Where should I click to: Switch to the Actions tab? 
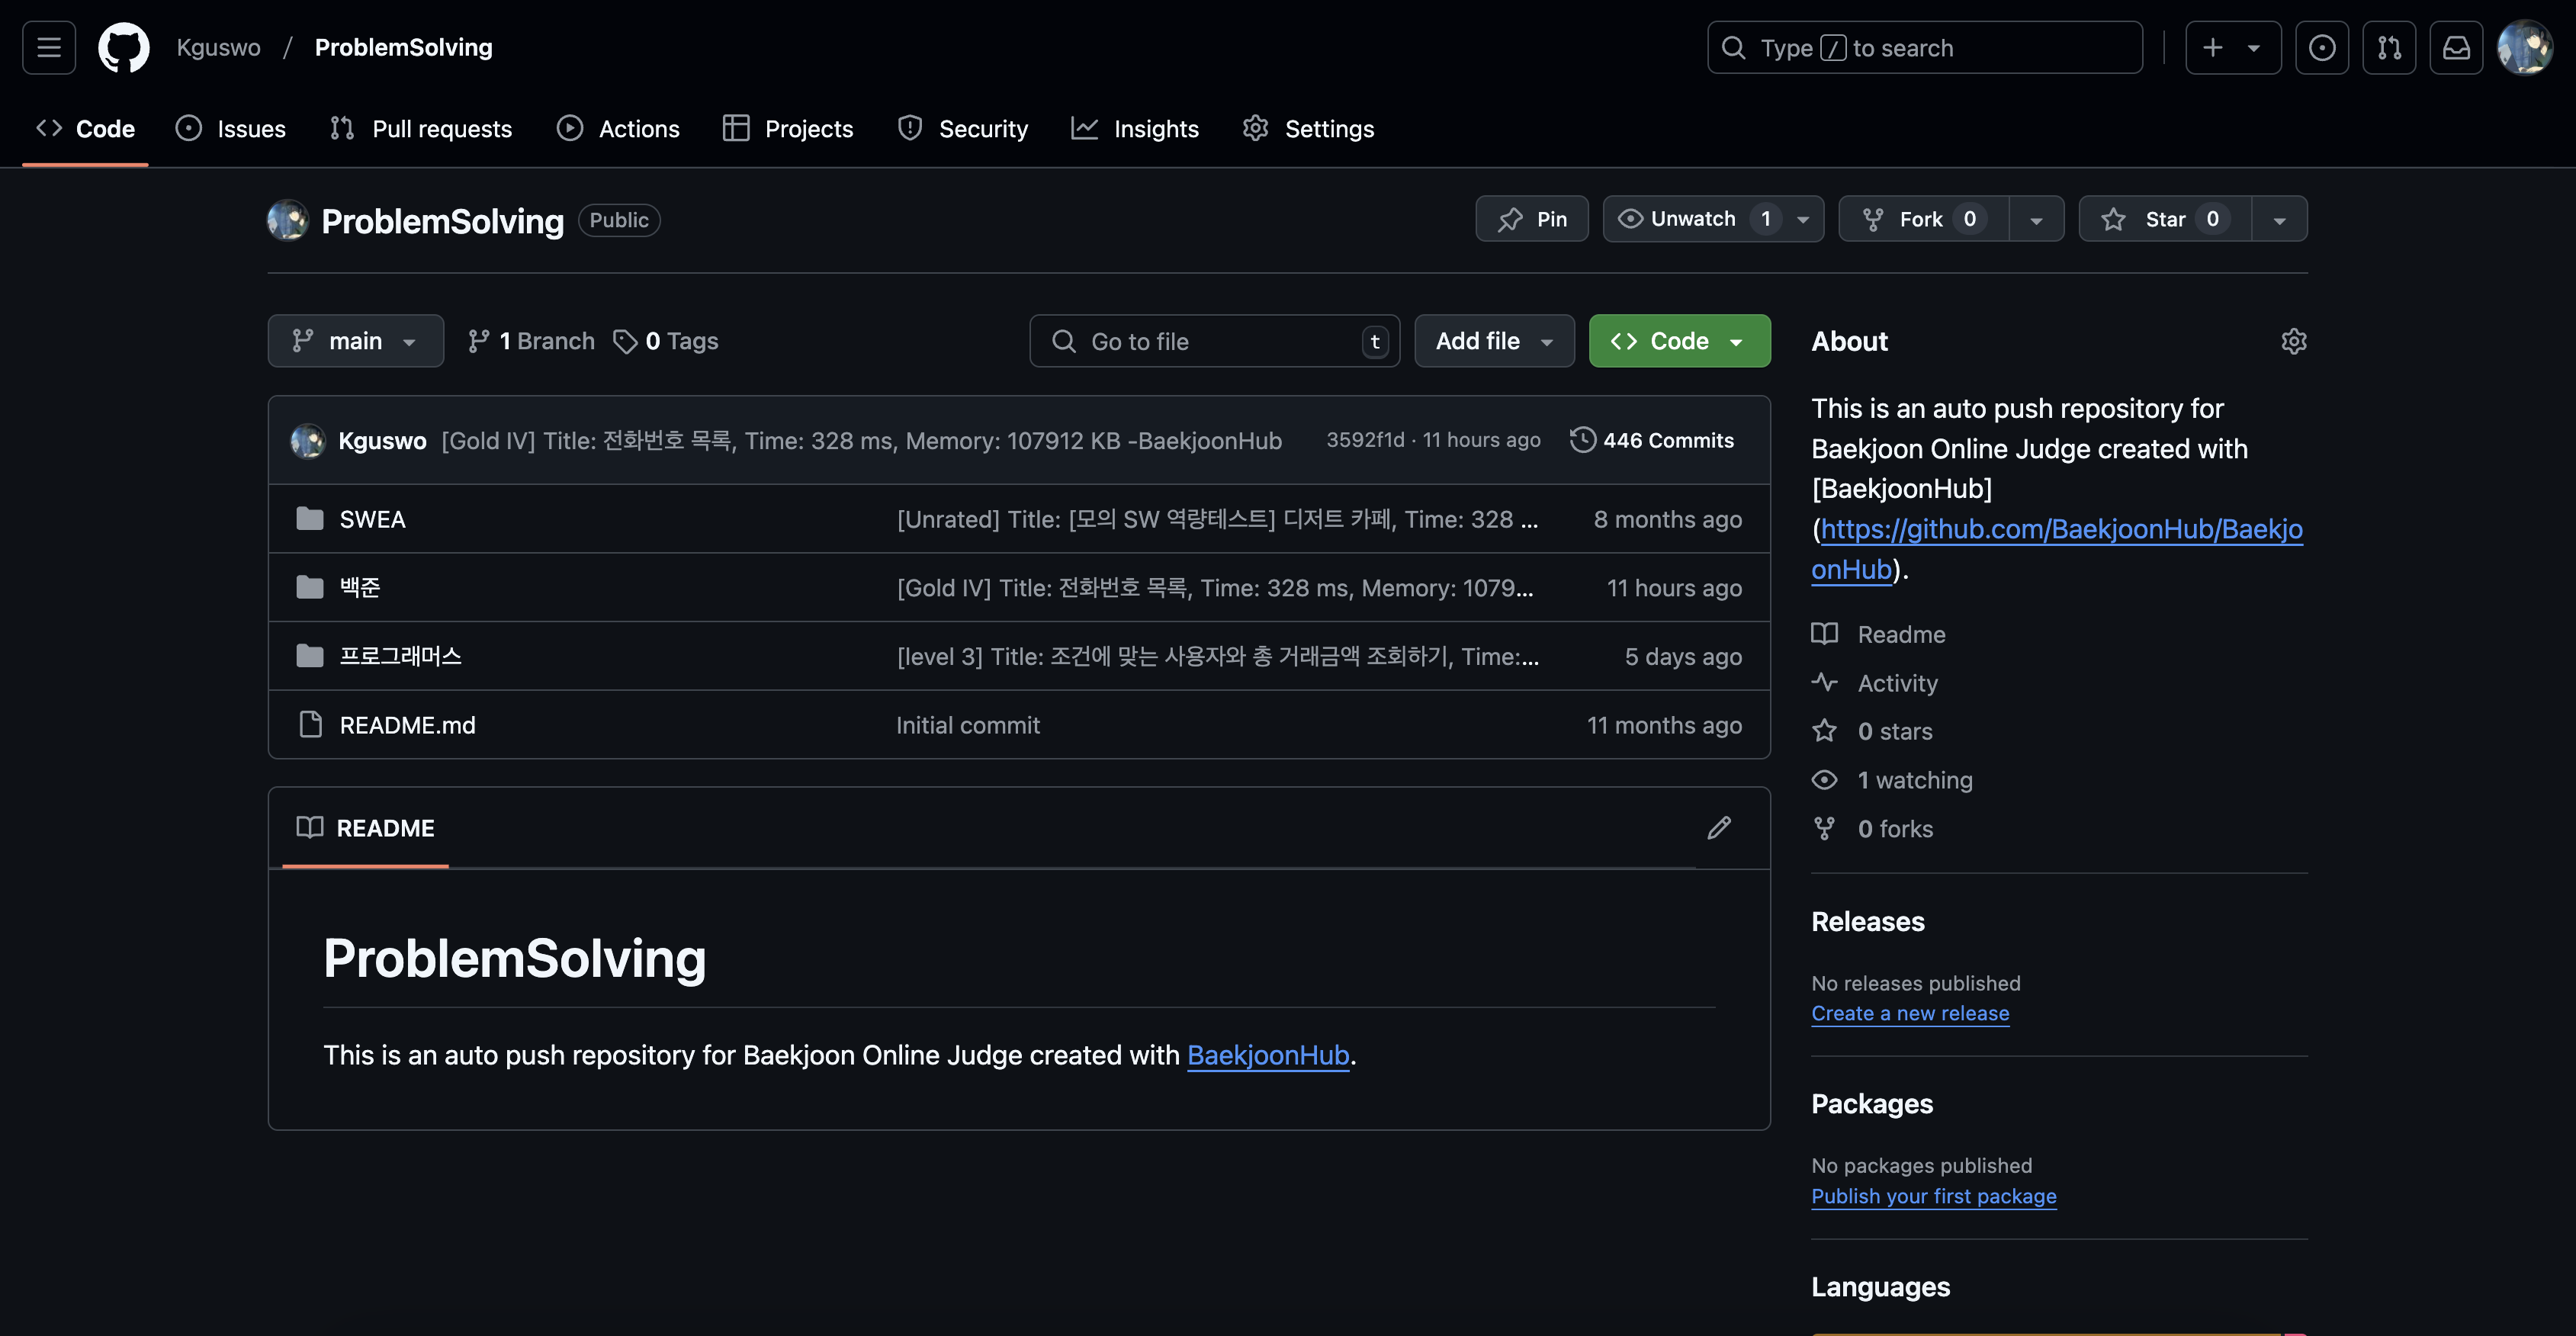tap(618, 129)
